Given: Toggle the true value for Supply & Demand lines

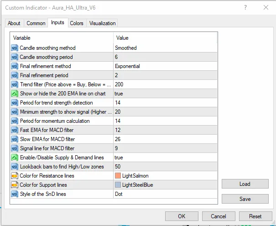Looking at the screenshot, I should click(165, 158).
